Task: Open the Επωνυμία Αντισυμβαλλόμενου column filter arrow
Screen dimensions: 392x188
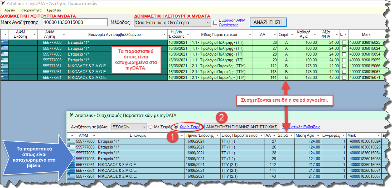Action: pyautogui.click(x=164, y=34)
